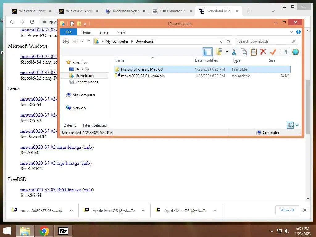Click the search magnifier icon
Image resolution: width=316 pixels, height=237 pixels.
(x=294, y=41)
